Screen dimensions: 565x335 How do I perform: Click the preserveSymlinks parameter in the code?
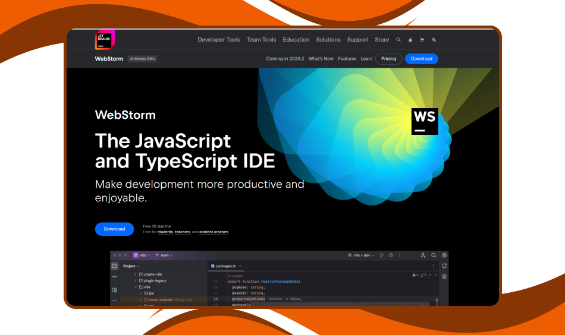pyautogui.click(x=248, y=299)
